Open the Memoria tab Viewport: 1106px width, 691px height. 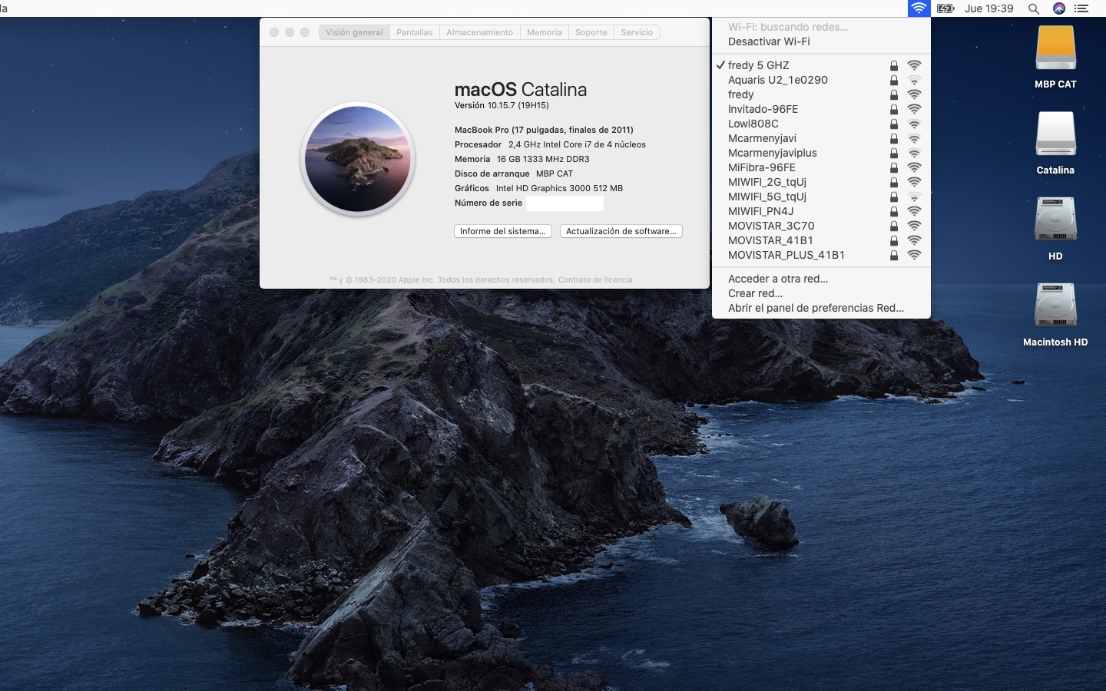point(544,32)
